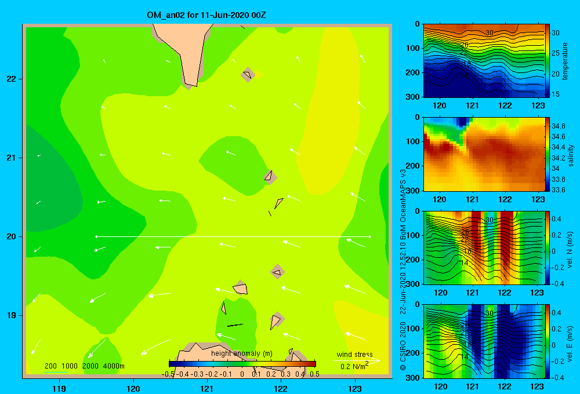Viewport: 580px width, 394px height.
Task: Click longitude label 119 on main map
Action: pyautogui.click(x=60, y=388)
